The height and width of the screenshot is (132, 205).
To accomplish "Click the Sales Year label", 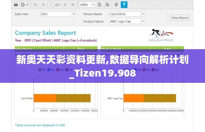I will (x=22, y=14).
